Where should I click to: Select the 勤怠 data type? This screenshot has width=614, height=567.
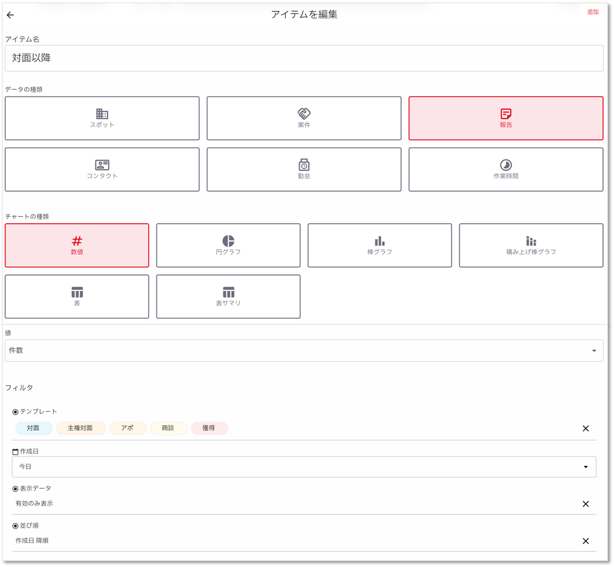304,169
